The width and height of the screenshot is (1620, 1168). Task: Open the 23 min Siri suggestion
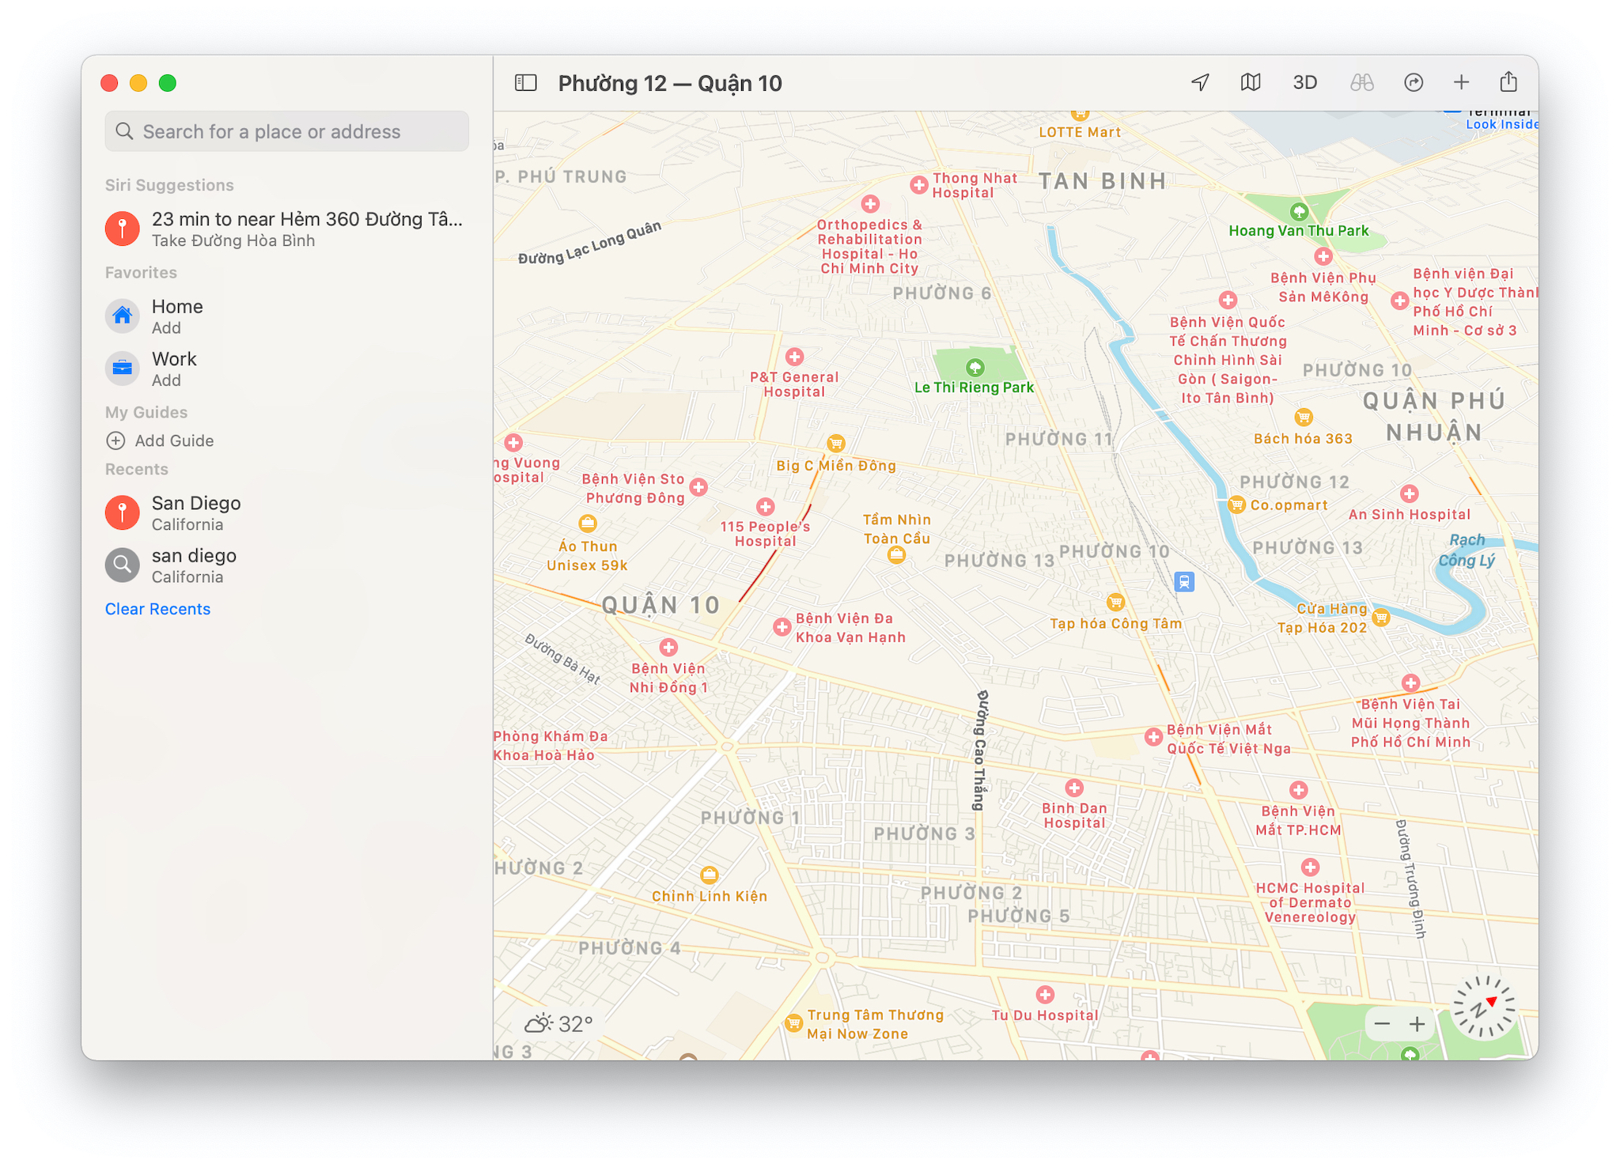pyautogui.click(x=286, y=229)
